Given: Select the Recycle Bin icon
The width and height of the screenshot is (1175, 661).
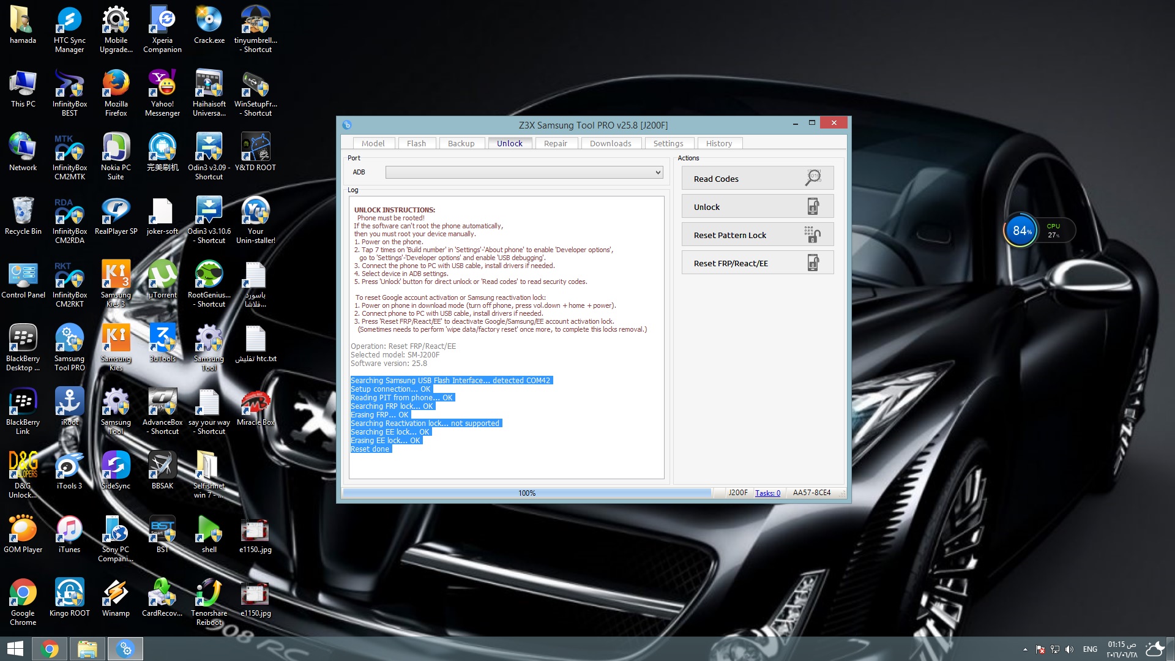Looking at the screenshot, I should (23, 217).
